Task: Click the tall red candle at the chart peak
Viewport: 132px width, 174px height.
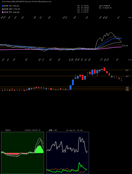Action: pos(104,69)
